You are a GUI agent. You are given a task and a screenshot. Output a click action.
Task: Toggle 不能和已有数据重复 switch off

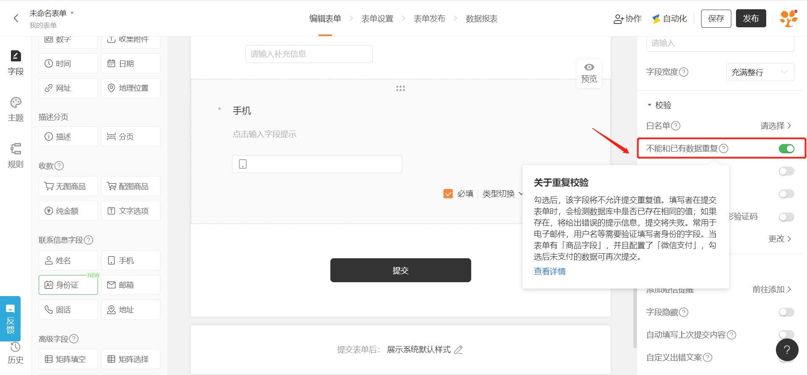786,148
